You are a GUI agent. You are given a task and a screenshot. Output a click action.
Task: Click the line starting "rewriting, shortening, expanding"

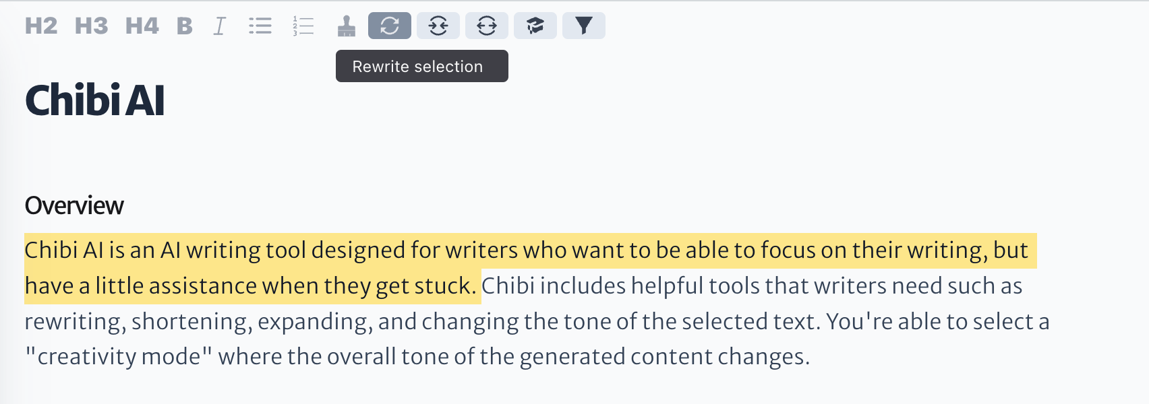[537, 322]
